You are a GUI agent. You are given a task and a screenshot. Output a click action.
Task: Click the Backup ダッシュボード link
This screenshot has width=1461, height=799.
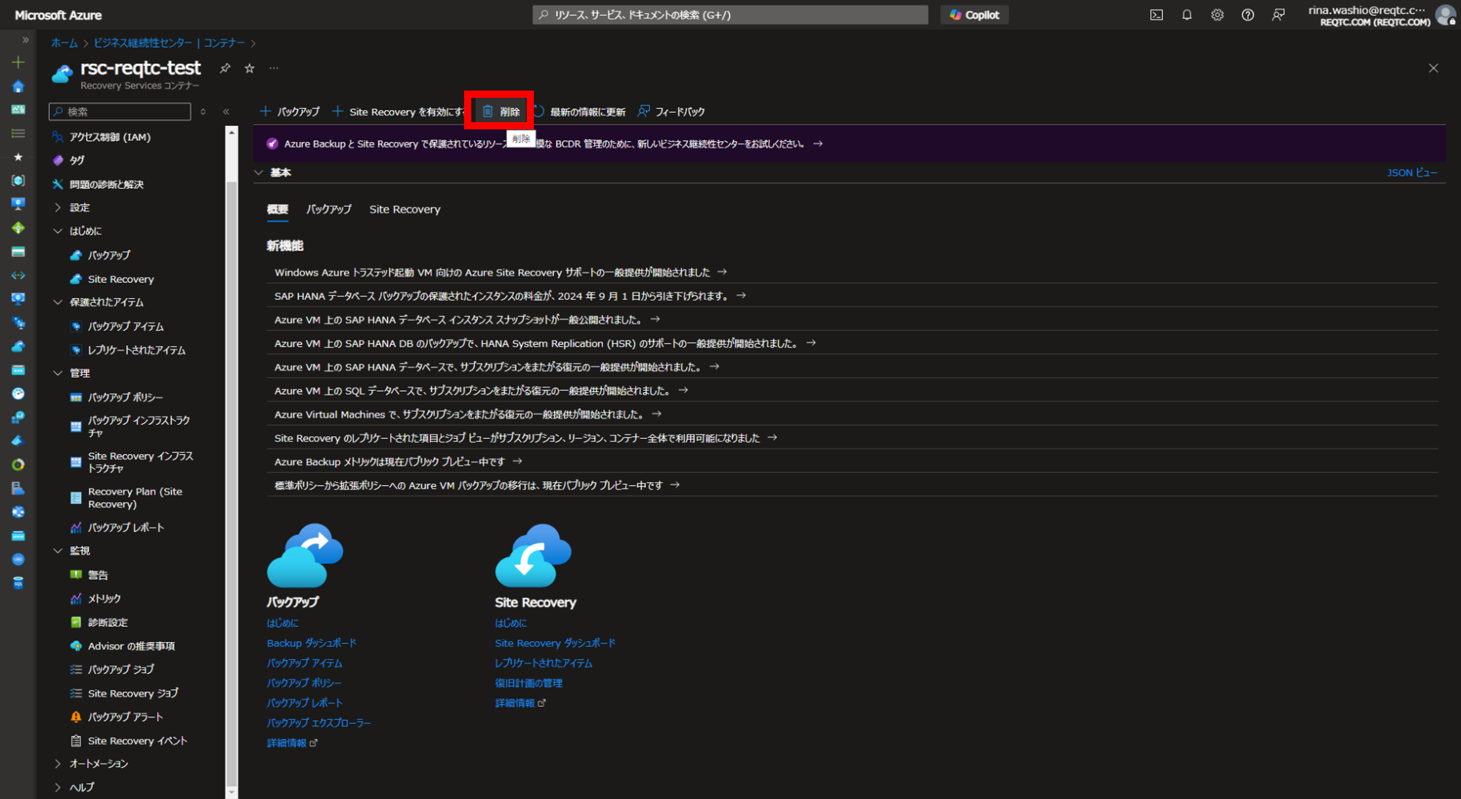[312, 643]
